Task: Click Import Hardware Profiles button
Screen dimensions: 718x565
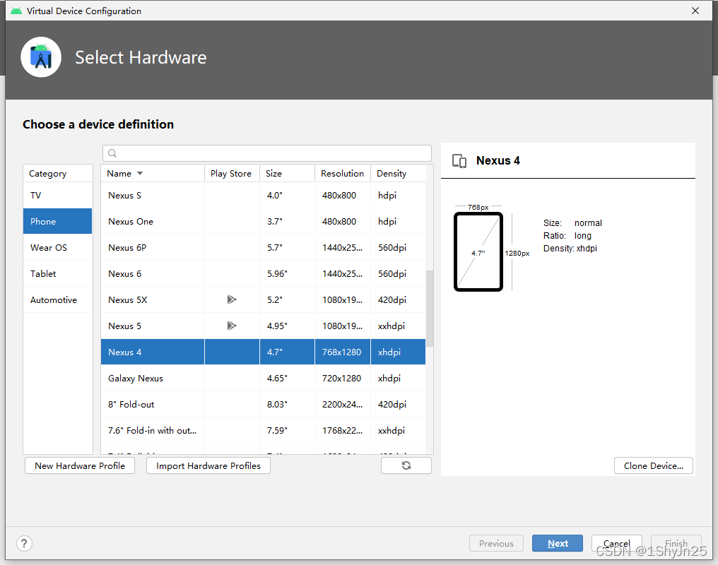Action: tap(208, 465)
